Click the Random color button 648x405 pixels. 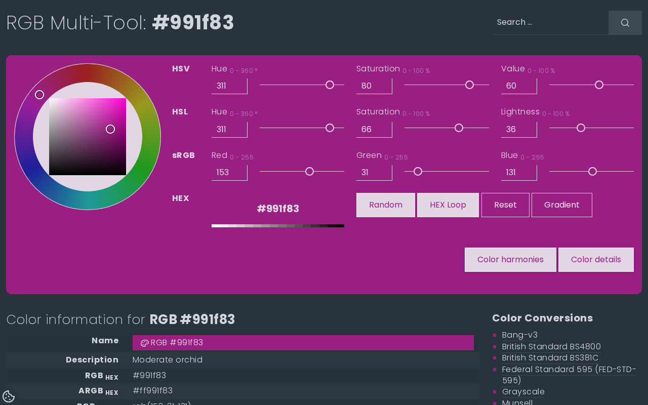385,205
